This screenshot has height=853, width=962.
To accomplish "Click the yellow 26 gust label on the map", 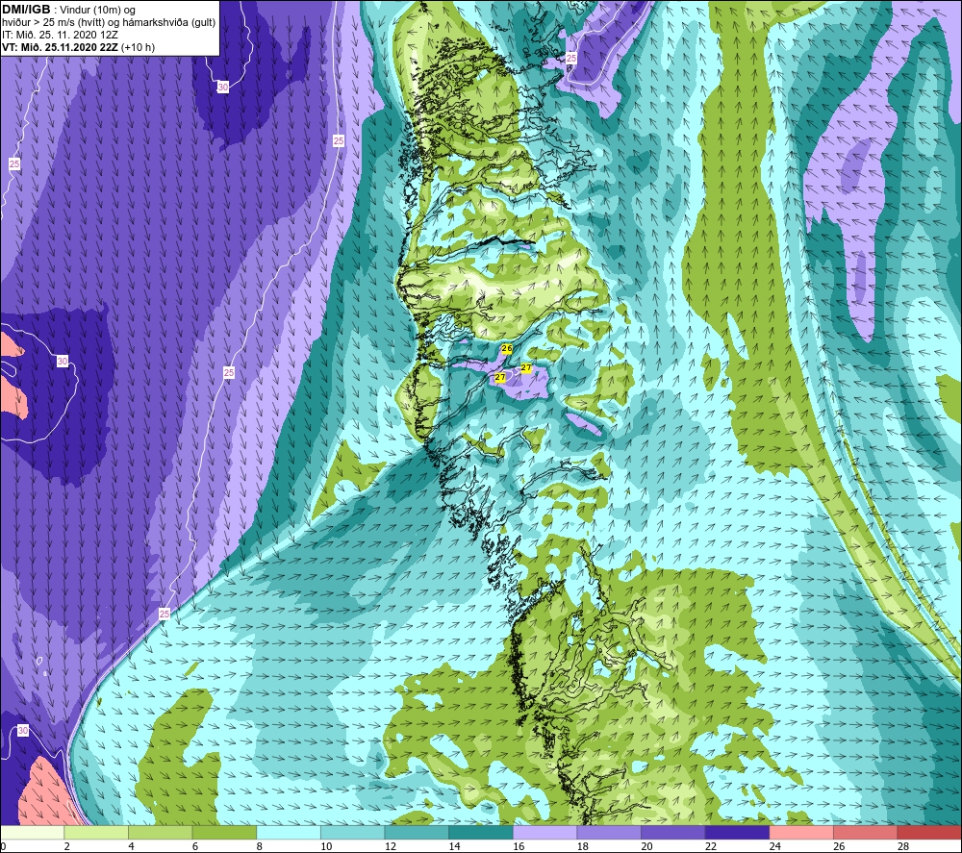I will (507, 348).
